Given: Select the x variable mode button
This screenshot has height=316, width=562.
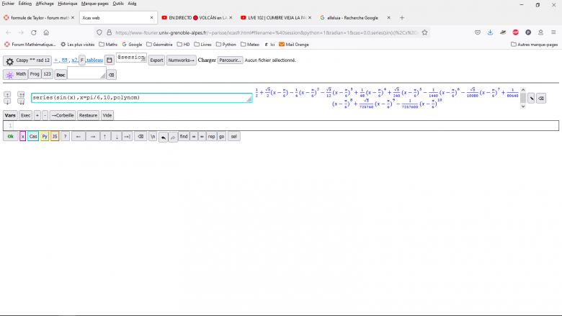Looking at the screenshot, I should (x=22, y=137).
